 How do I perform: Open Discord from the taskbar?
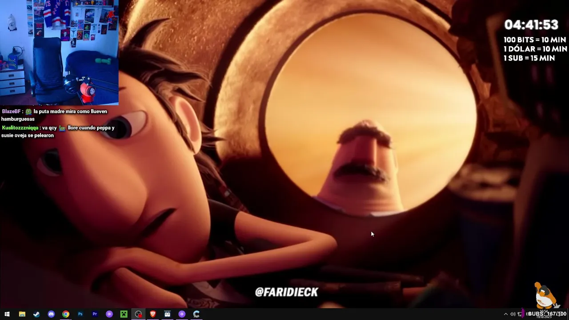[51, 314]
